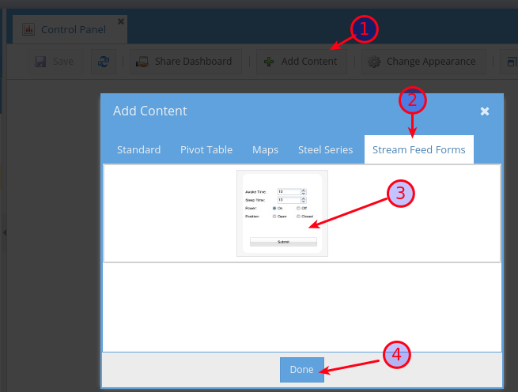Screen dimensions: 518x392
Task: Click the Awake Time stepper in preview
Action: coord(304,191)
